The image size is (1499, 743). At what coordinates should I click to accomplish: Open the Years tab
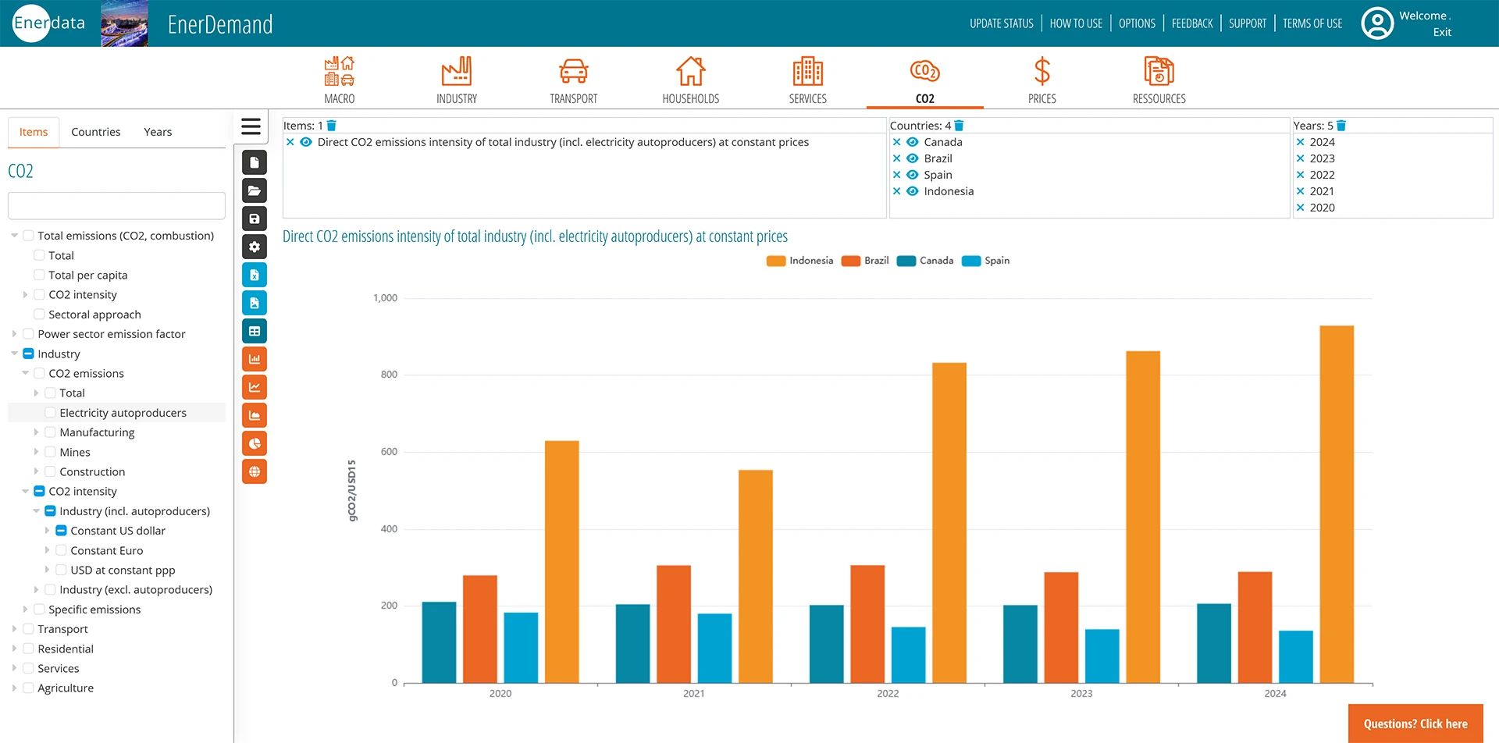158,132
